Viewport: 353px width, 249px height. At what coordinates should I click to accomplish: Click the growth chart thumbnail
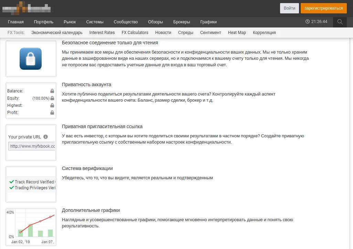(x=31, y=227)
